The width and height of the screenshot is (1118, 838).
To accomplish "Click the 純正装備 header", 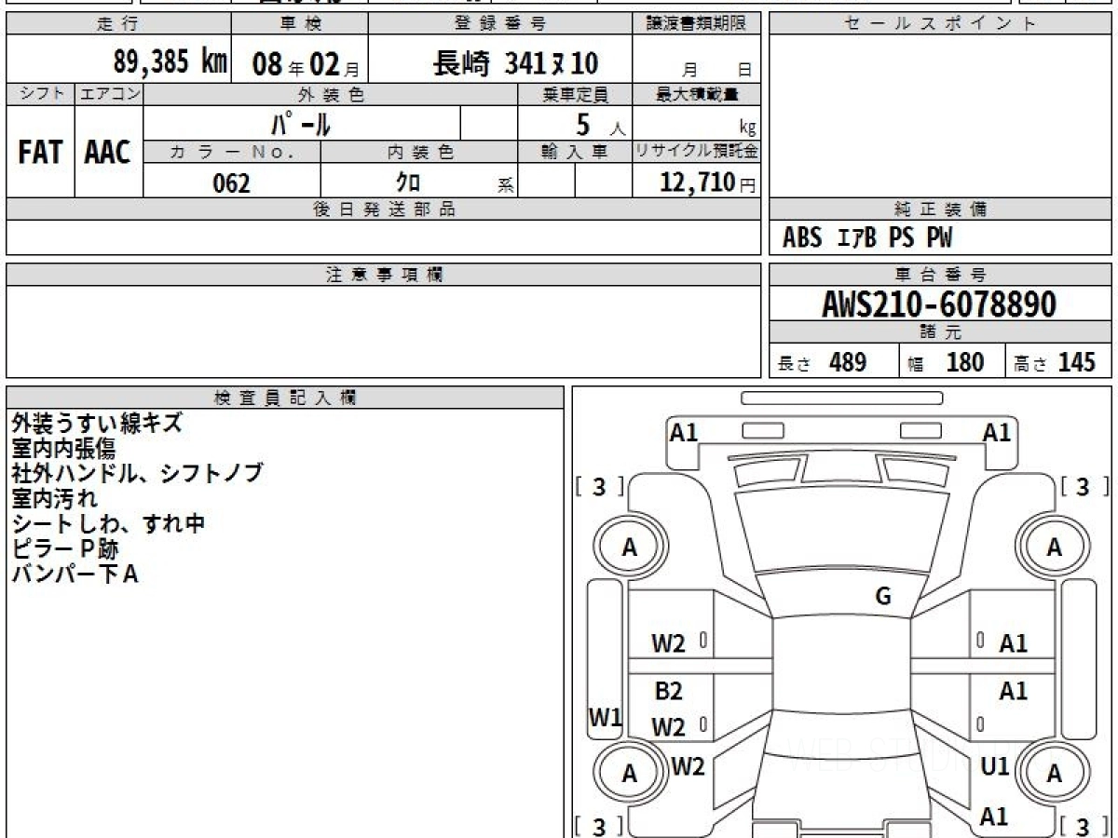I will point(940,209).
